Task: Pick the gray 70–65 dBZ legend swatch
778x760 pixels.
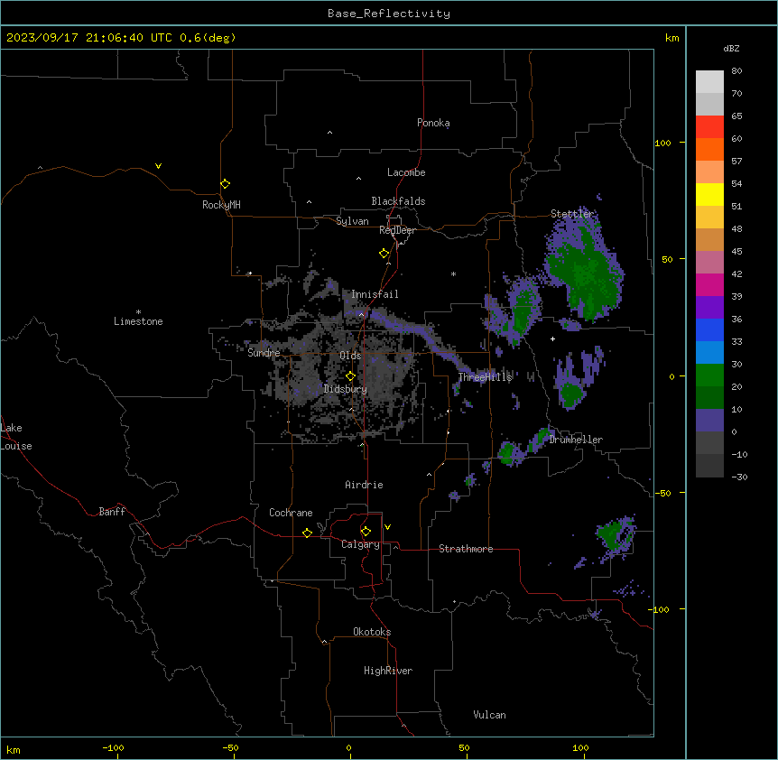Action: point(709,104)
